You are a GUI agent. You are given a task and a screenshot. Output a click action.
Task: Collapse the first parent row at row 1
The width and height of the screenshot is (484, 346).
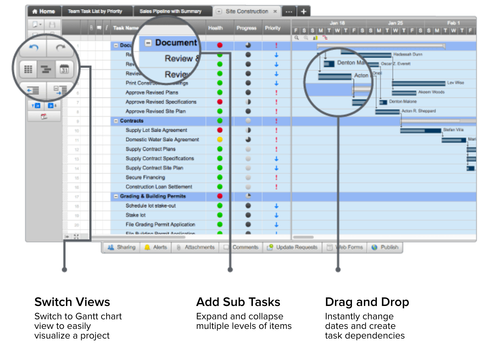(x=116, y=45)
